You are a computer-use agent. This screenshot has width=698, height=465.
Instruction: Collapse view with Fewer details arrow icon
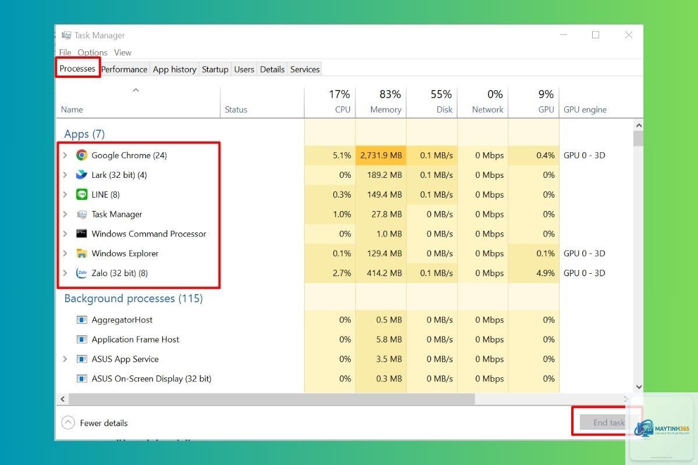coord(68,423)
